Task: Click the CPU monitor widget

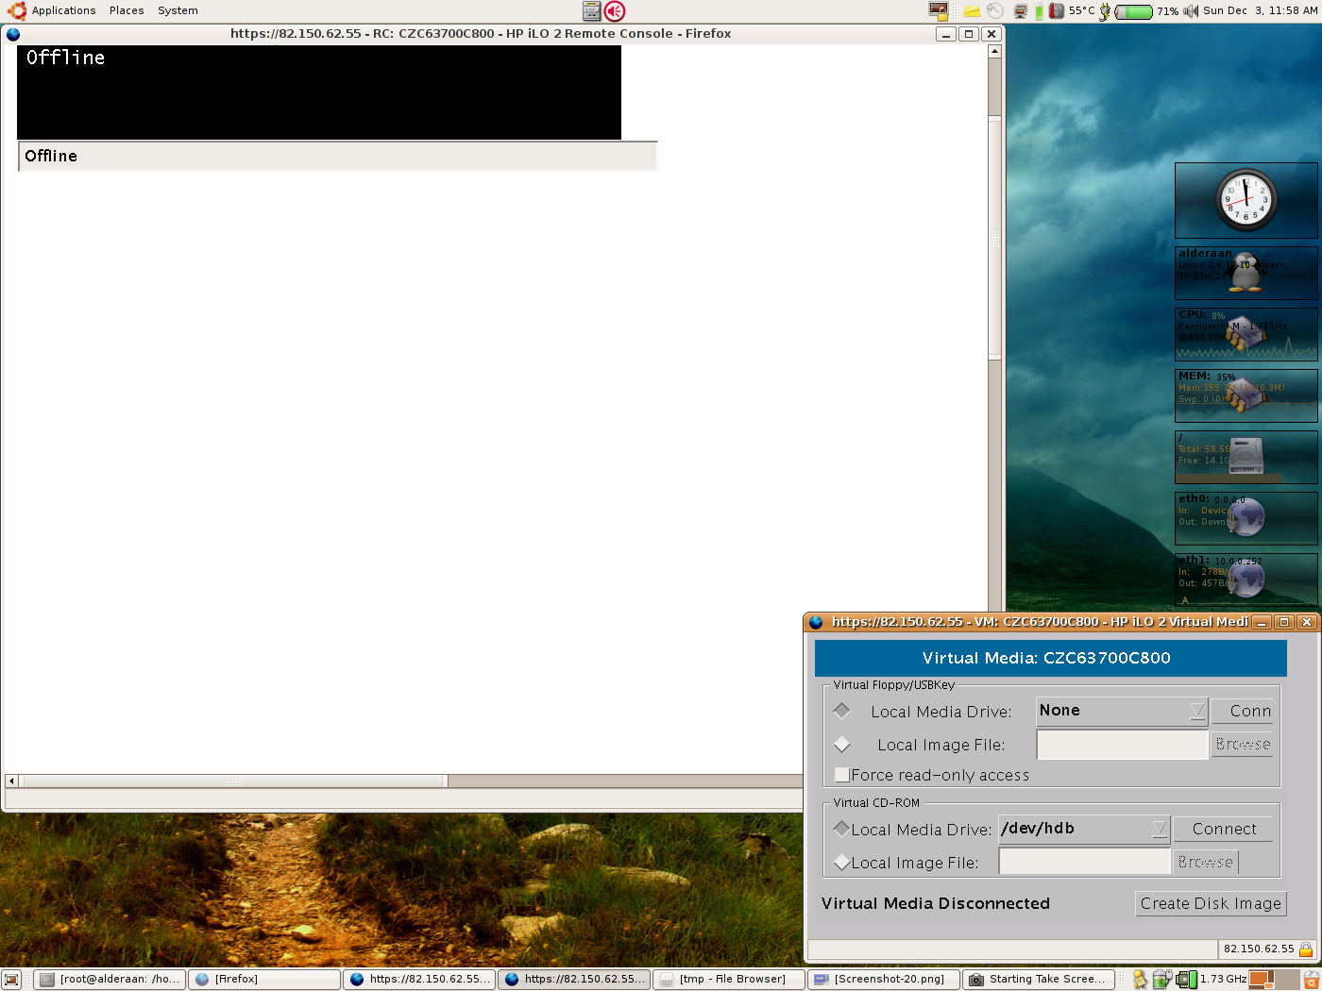Action: click(1246, 334)
